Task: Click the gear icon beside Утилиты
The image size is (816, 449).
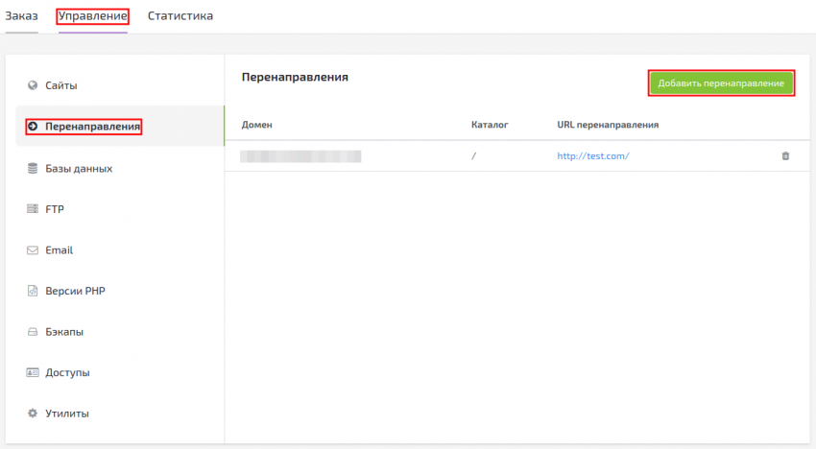Action: tap(32, 414)
